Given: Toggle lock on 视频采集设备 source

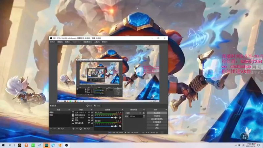Looking at the screenshot, I should click(92, 115).
